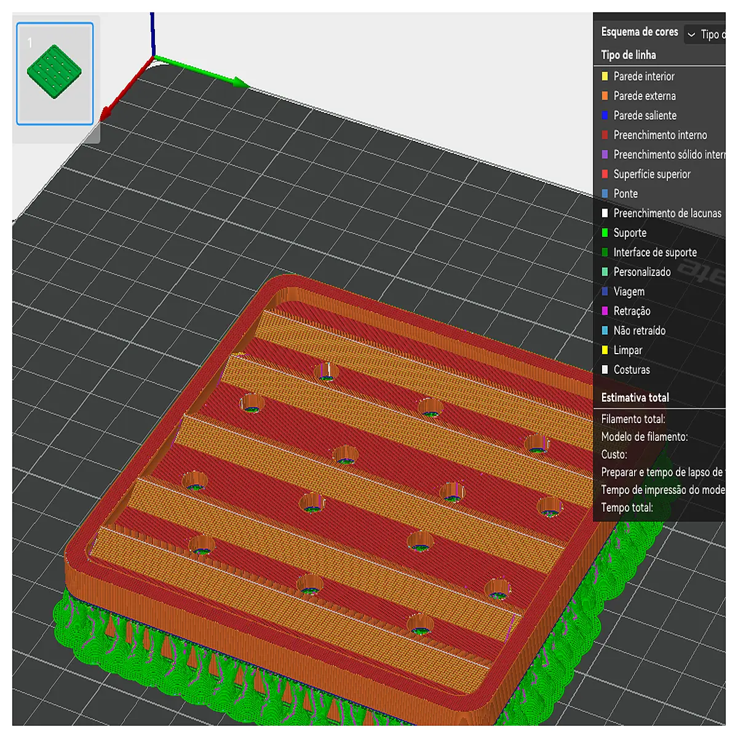Toggle the Não retraído legend label

(x=640, y=331)
